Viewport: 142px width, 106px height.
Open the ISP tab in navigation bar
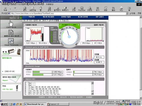point(100,17)
